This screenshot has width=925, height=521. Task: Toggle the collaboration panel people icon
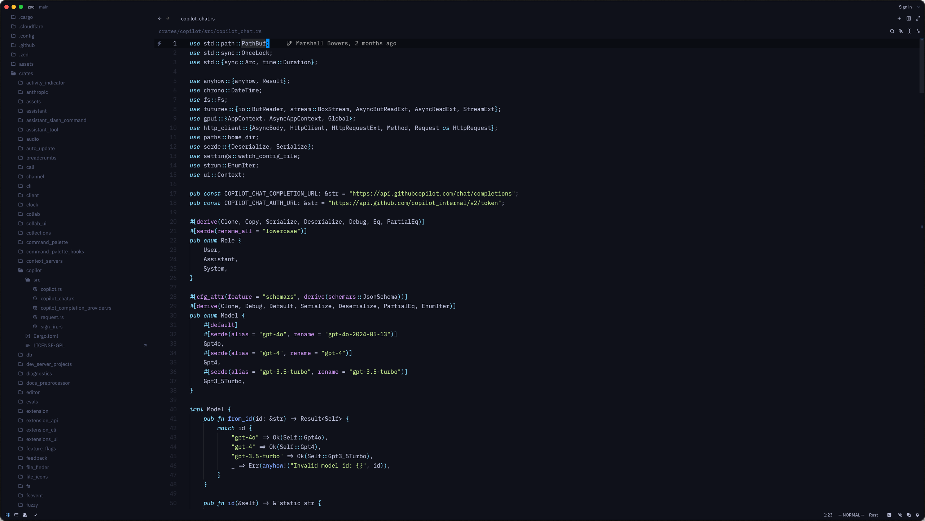point(25,515)
